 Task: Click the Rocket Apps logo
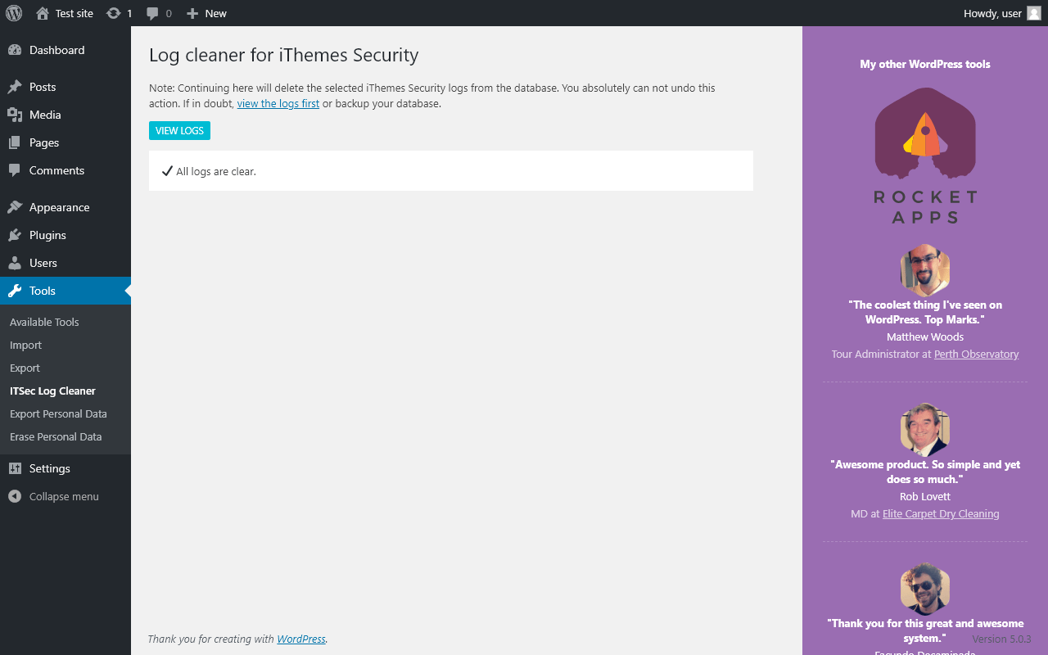click(925, 156)
